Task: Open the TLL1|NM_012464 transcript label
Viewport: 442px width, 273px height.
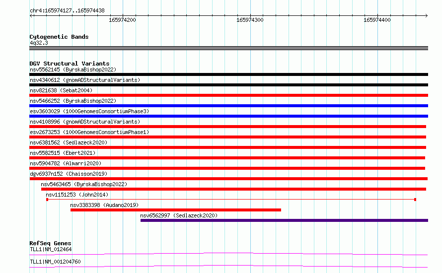Action: point(51,249)
